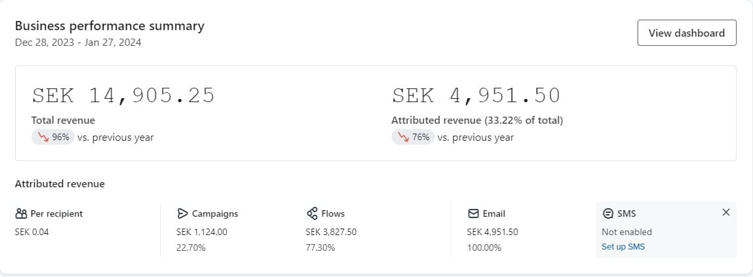Click the SMS chat bubble icon
This screenshot has width=753, height=277.
(608, 213)
